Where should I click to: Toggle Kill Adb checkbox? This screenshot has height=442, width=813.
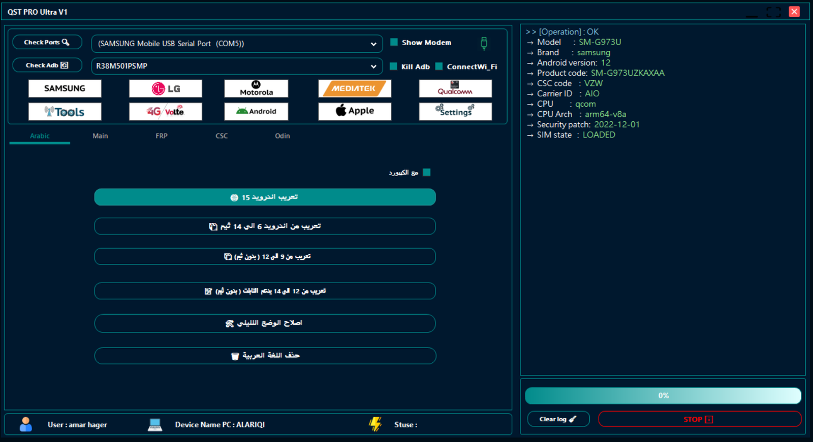tap(393, 66)
